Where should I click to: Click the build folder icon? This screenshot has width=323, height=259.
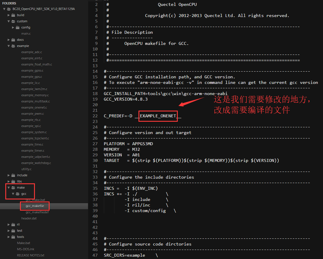coord(13,15)
